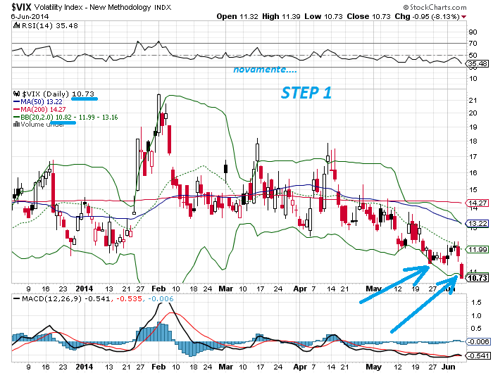This screenshot has width=493, height=373.
Task: Click the 0.5 label on MACD axis
Action: tap(475, 329)
